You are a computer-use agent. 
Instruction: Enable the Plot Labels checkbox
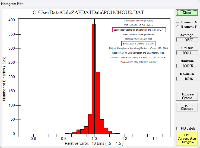click(x=178, y=128)
